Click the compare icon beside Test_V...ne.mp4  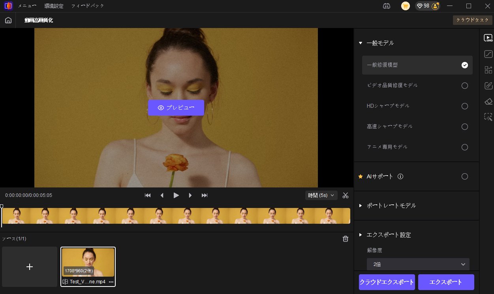(65, 282)
